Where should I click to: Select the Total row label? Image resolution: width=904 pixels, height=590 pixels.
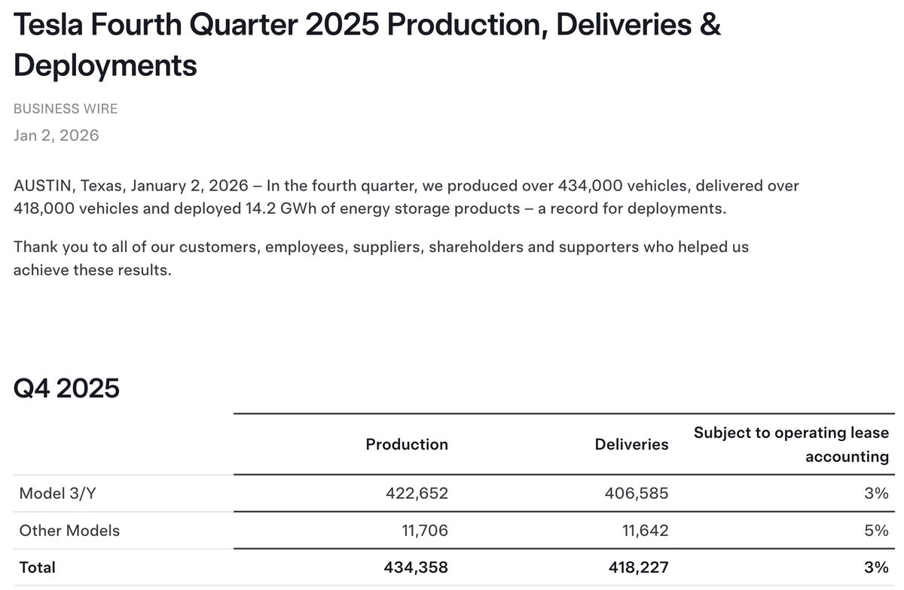(x=37, y=567)
